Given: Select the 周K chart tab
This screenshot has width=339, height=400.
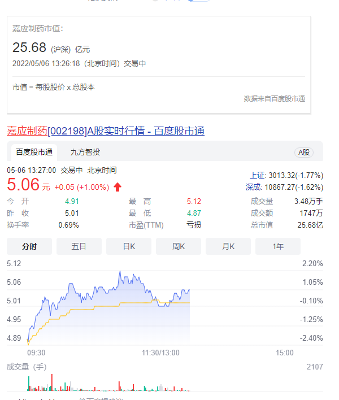Looking at the screenshot, I should [179, 246].
